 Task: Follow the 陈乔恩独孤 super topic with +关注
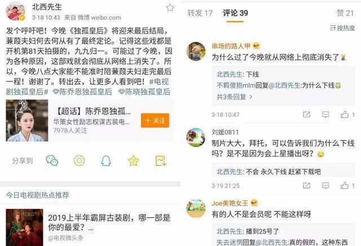coord(155,120)
